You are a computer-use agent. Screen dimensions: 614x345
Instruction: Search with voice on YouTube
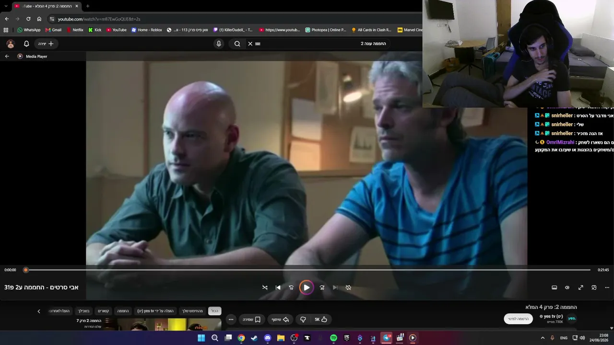(x=219, y=44)
